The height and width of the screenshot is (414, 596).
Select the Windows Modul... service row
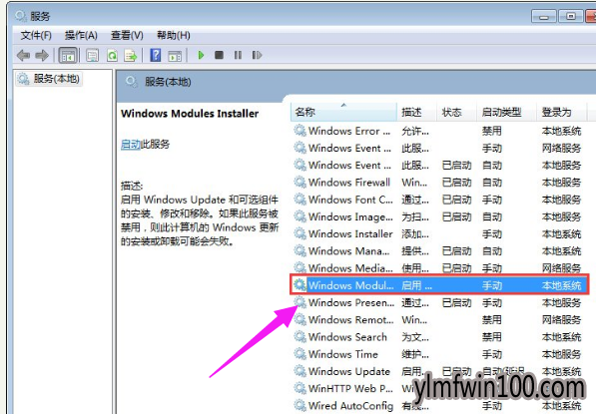(x=439, y=285)
